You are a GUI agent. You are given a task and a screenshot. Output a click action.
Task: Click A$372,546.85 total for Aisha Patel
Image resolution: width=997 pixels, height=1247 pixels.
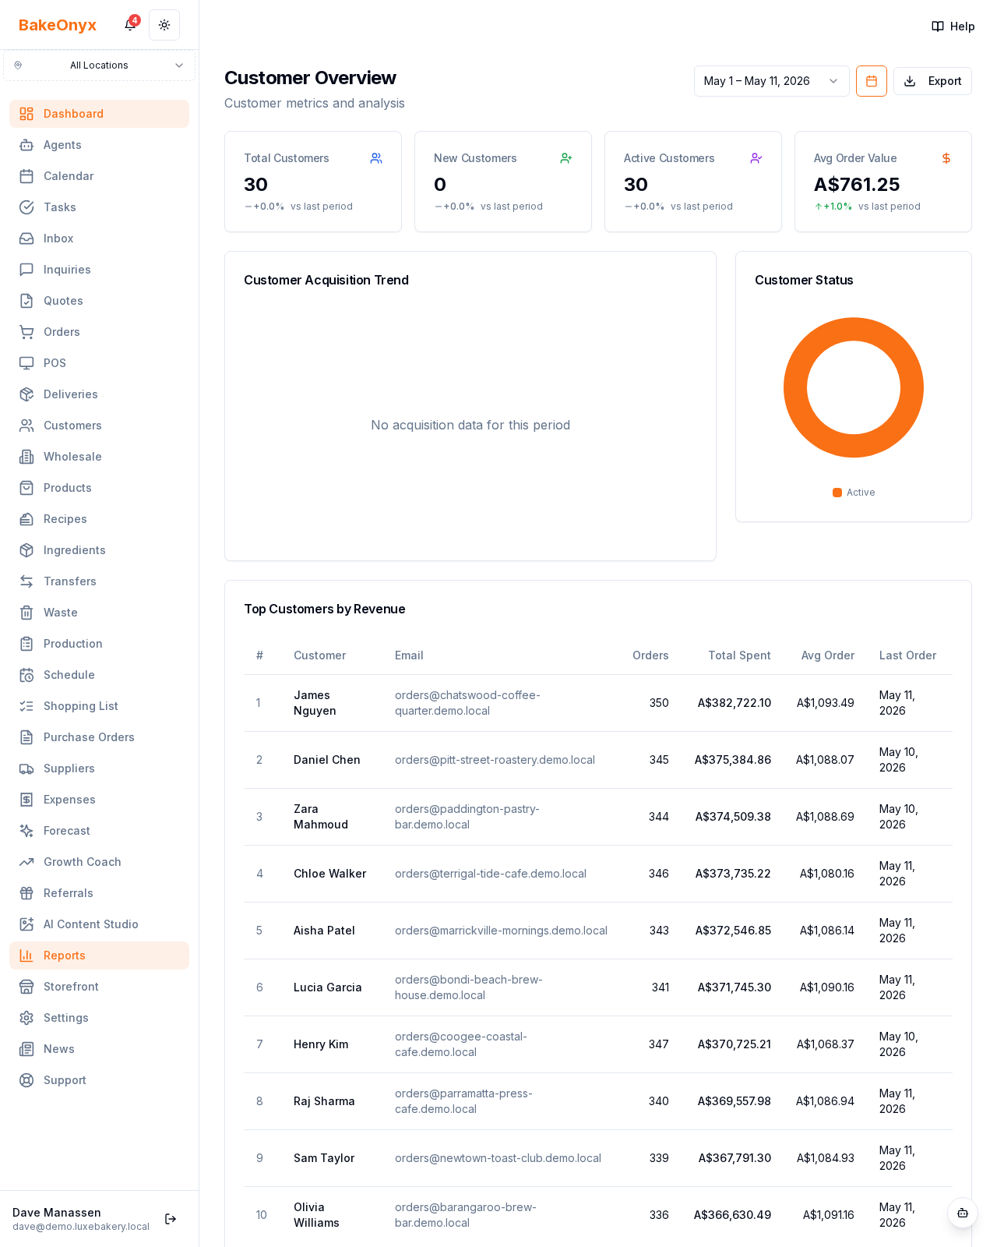point(733,931)
